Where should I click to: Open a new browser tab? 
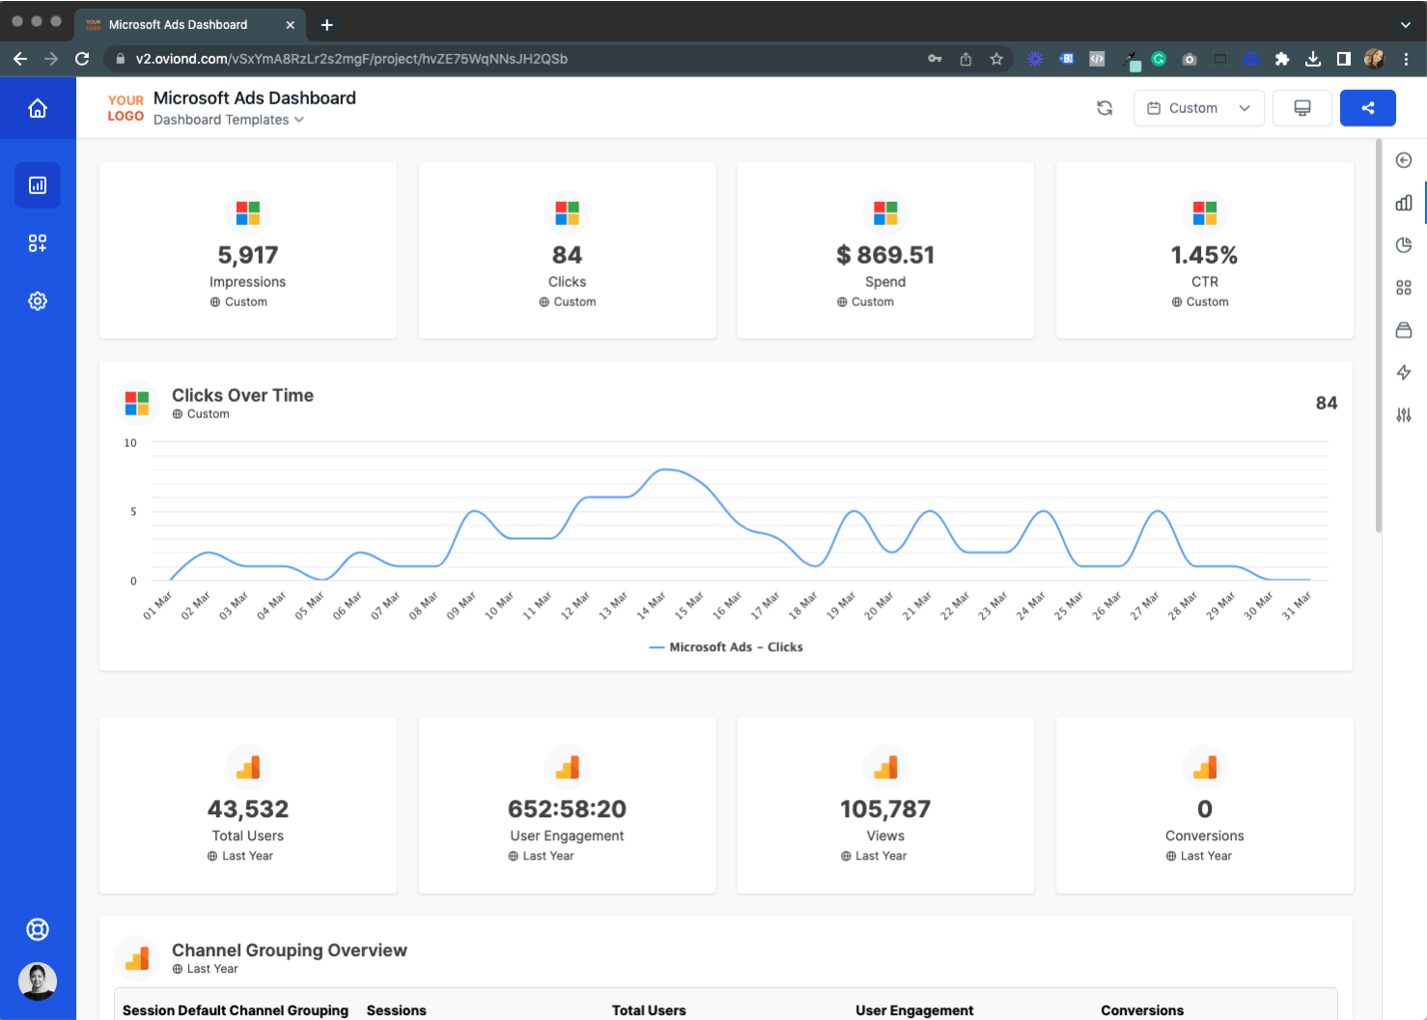(x=326, y=24)
